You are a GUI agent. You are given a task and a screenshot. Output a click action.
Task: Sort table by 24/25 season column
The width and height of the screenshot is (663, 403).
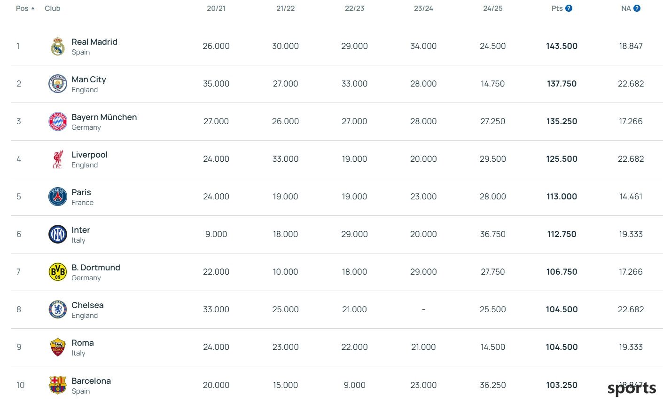point(493,8)
